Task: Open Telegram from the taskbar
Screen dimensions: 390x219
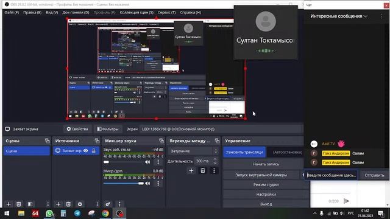Action: [77, 214]
